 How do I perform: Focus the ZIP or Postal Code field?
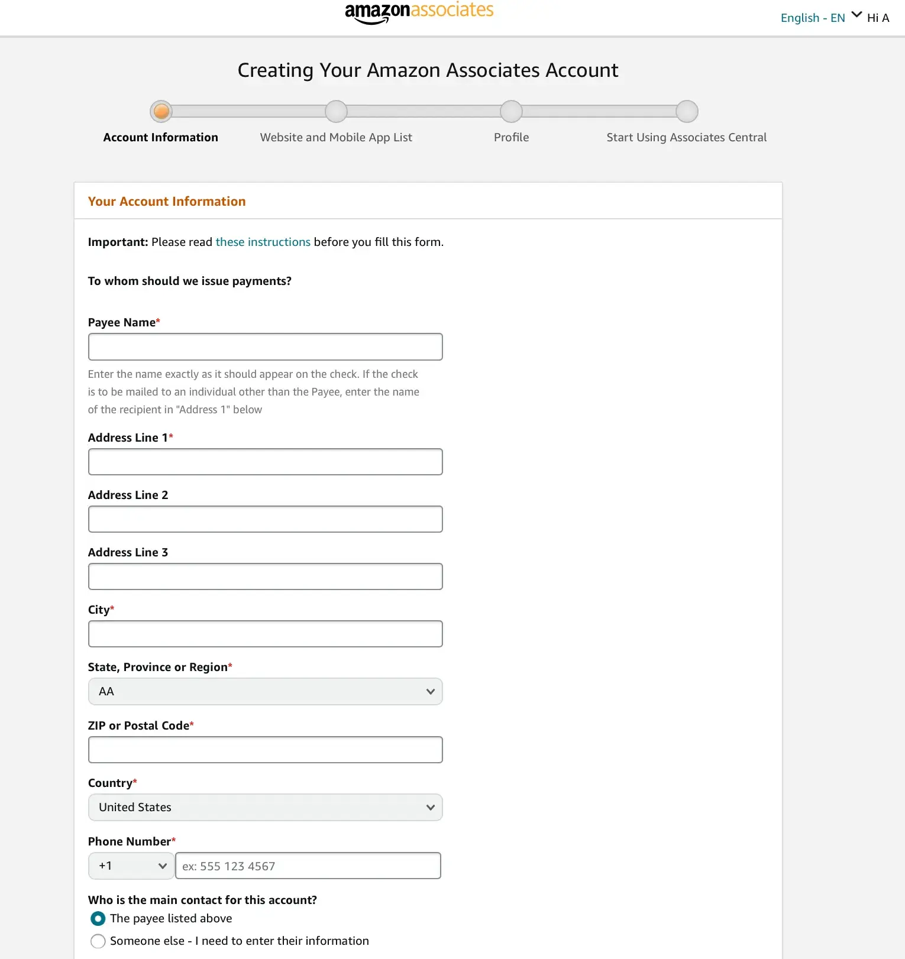tap(265, 750)
